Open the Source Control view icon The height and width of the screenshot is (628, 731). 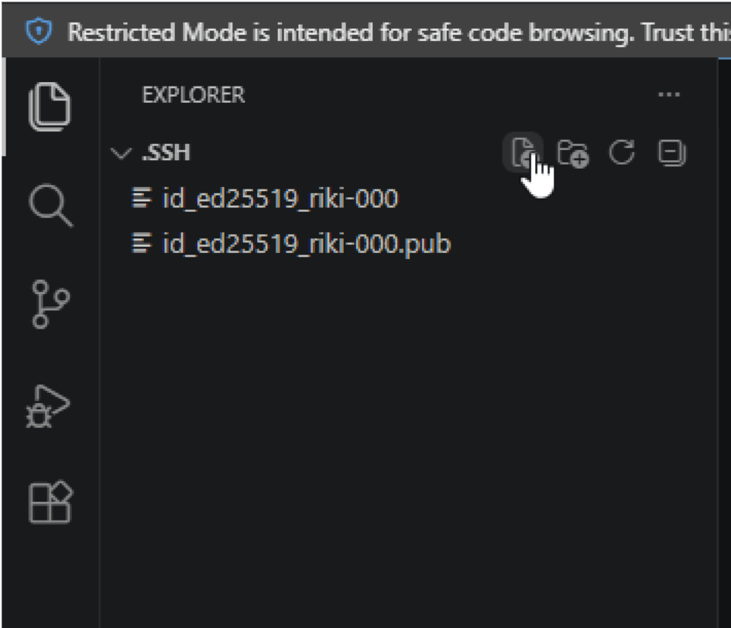click(50, 305)
